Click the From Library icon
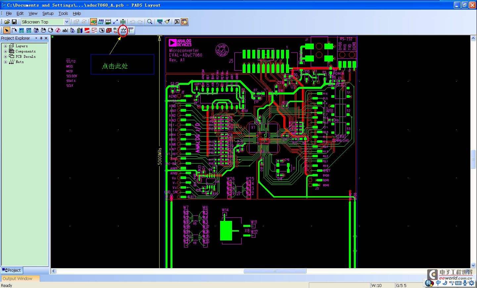477x288 pixels. pyautogui.click(x=80, y=30)
